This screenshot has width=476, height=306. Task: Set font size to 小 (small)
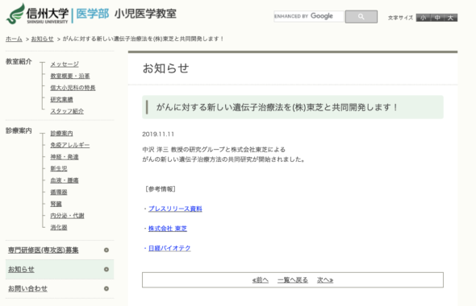point(424,18)
